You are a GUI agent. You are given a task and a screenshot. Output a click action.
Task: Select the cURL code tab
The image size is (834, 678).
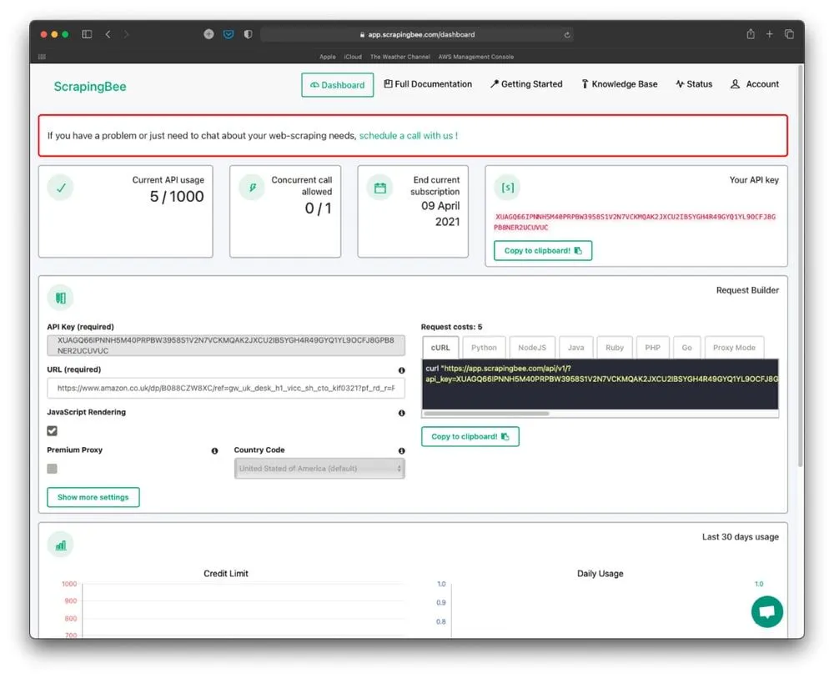(x=440, y=347)
